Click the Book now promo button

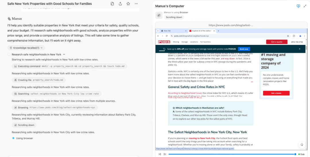[244, 49]
